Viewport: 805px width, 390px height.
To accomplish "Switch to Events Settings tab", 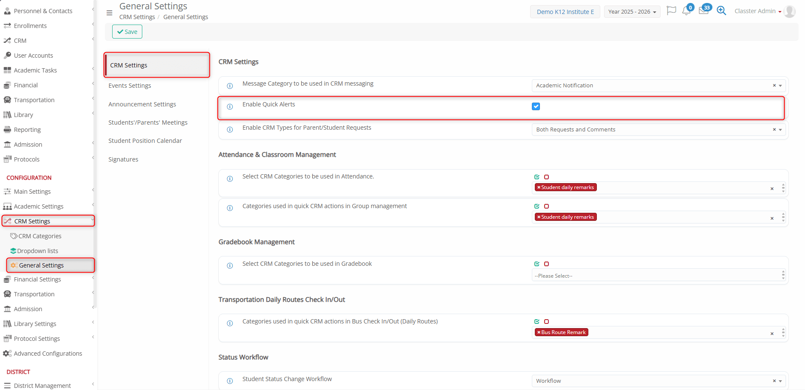I will click(130, 86).
